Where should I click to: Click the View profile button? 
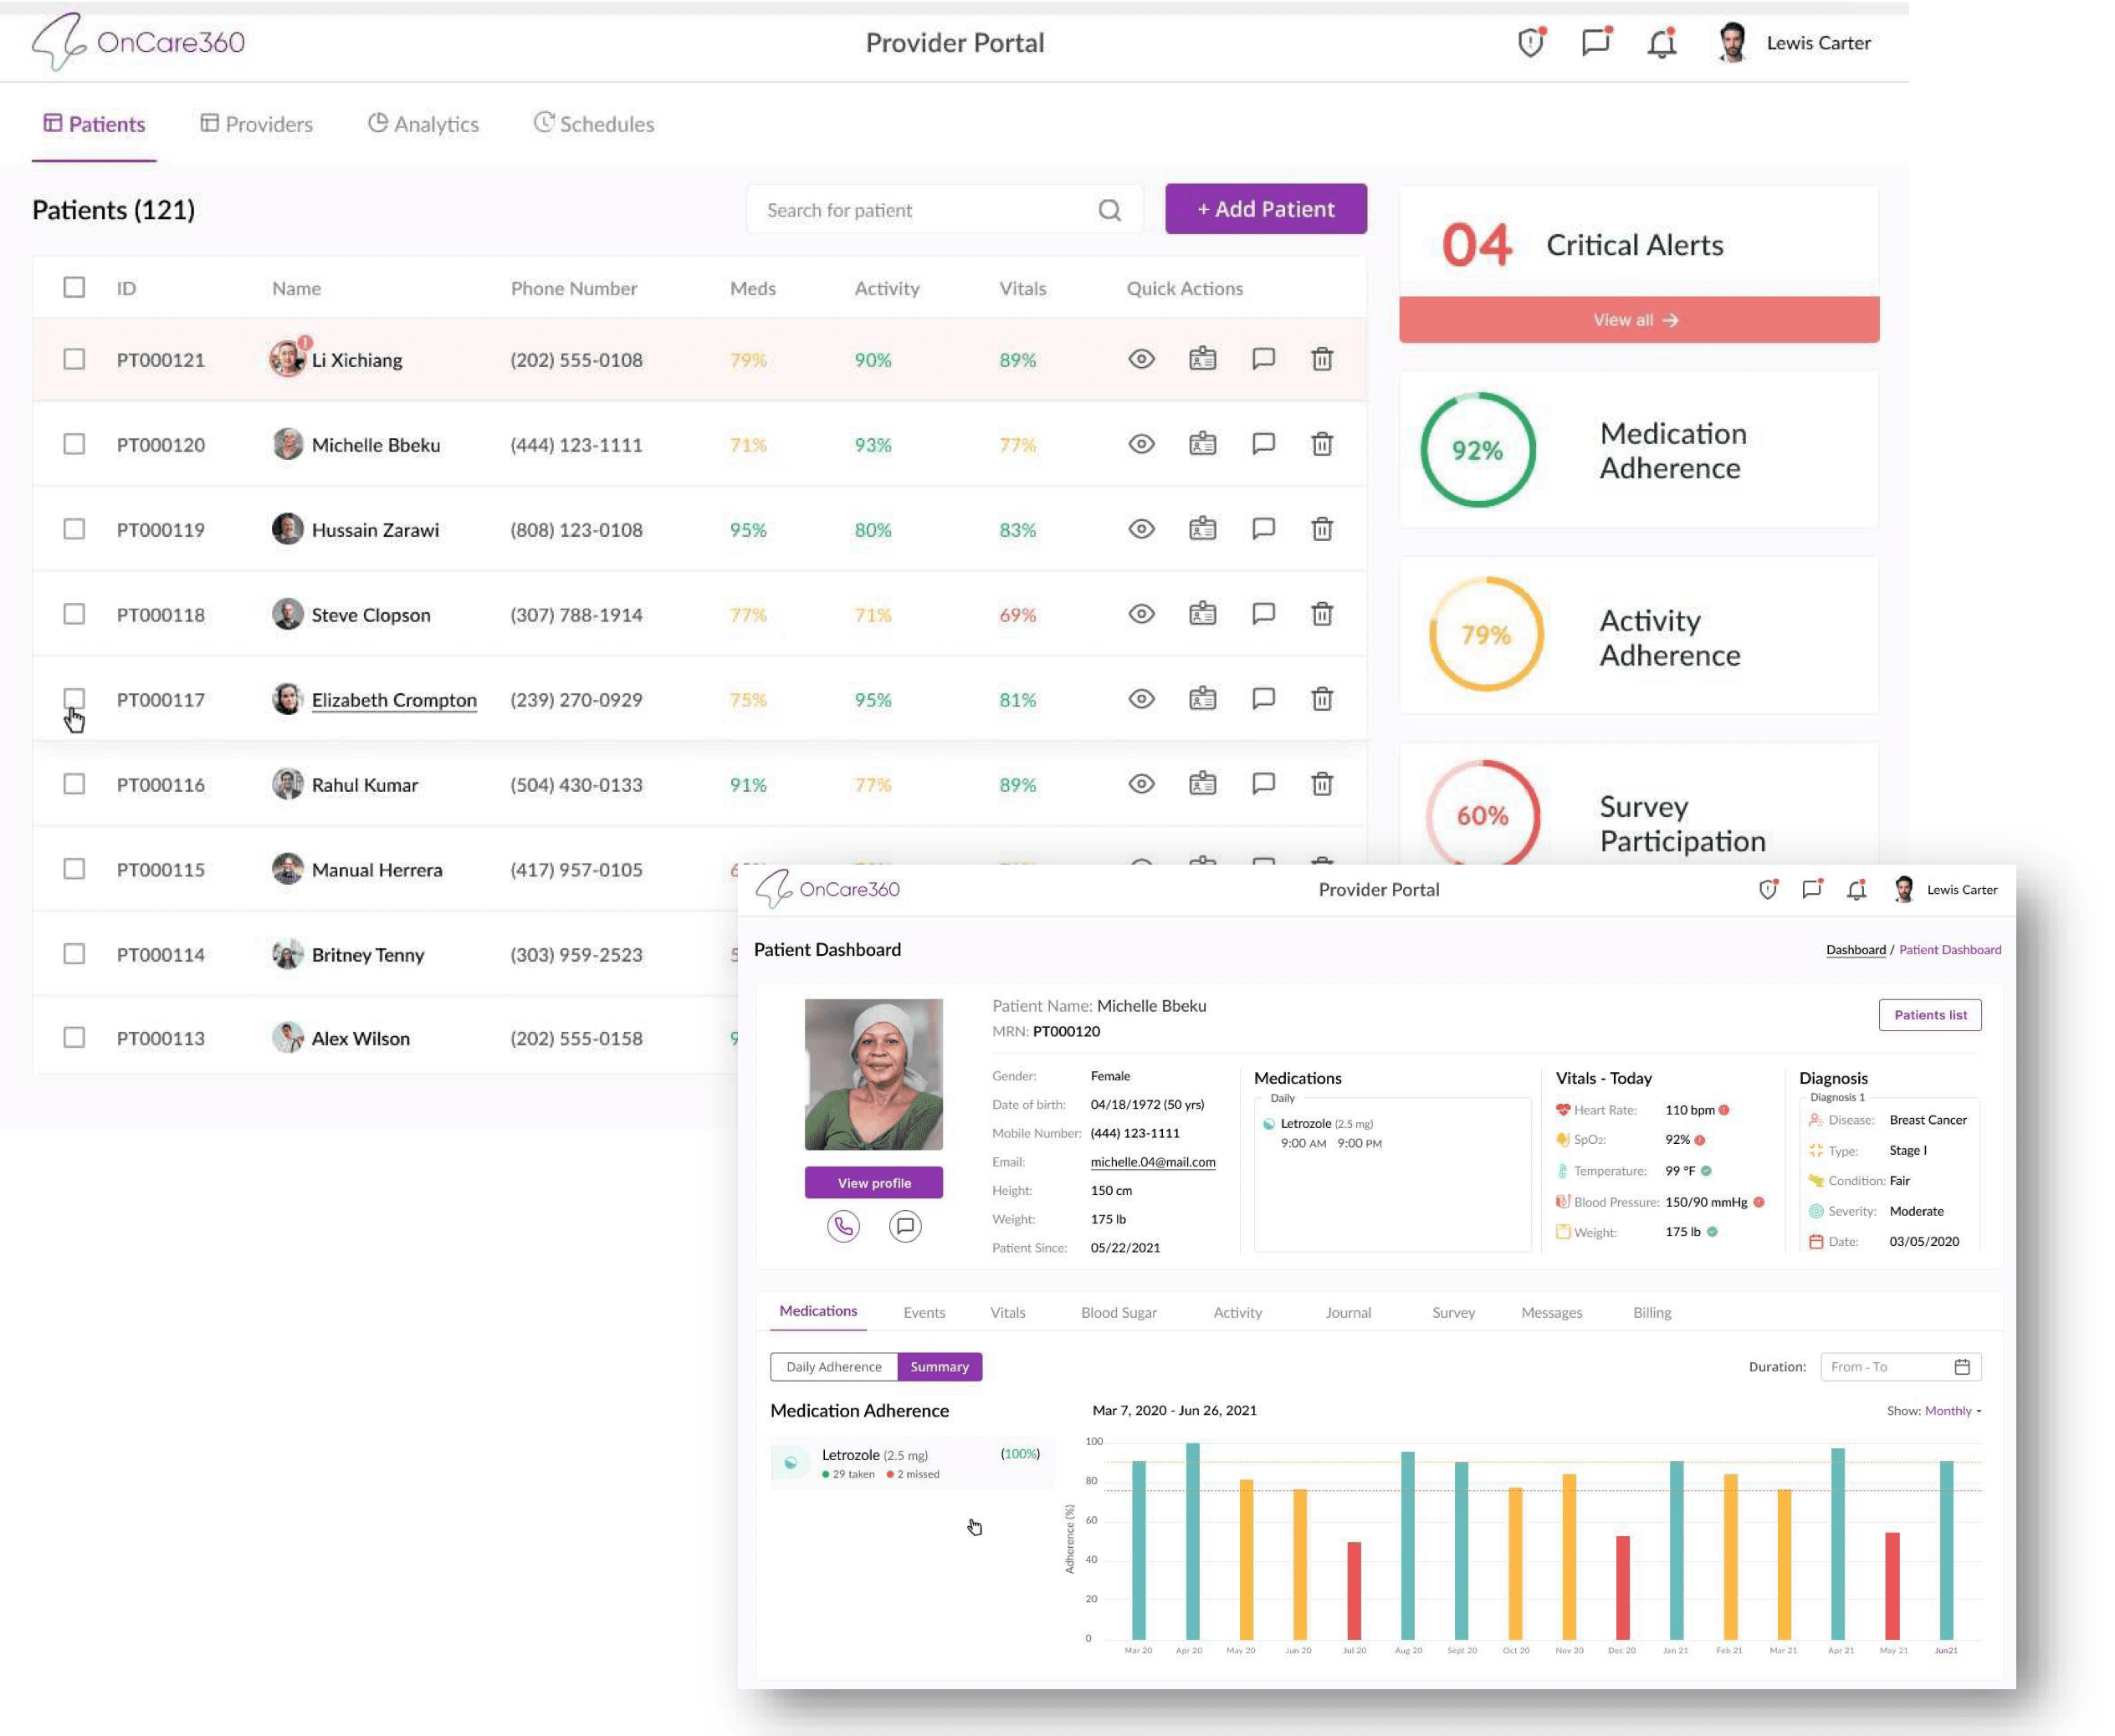tap(873, 1183)
